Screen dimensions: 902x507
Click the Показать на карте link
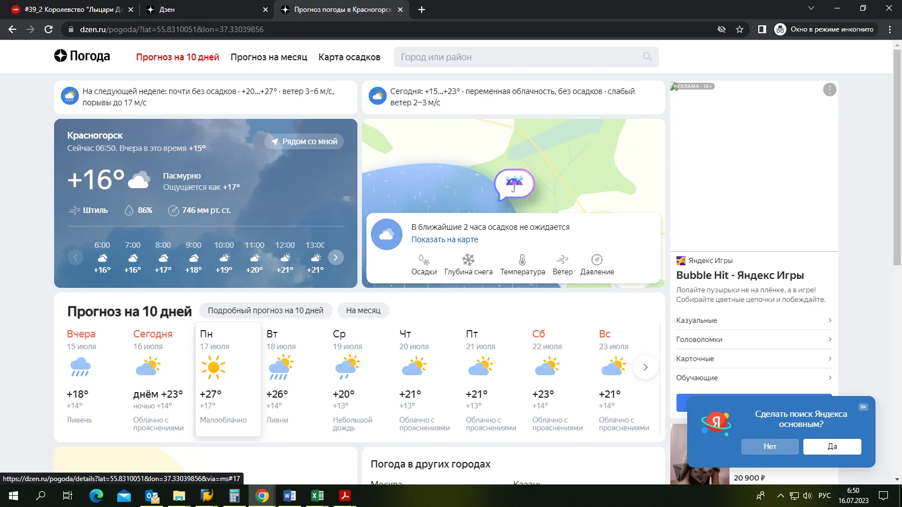[x=444, y=239]
